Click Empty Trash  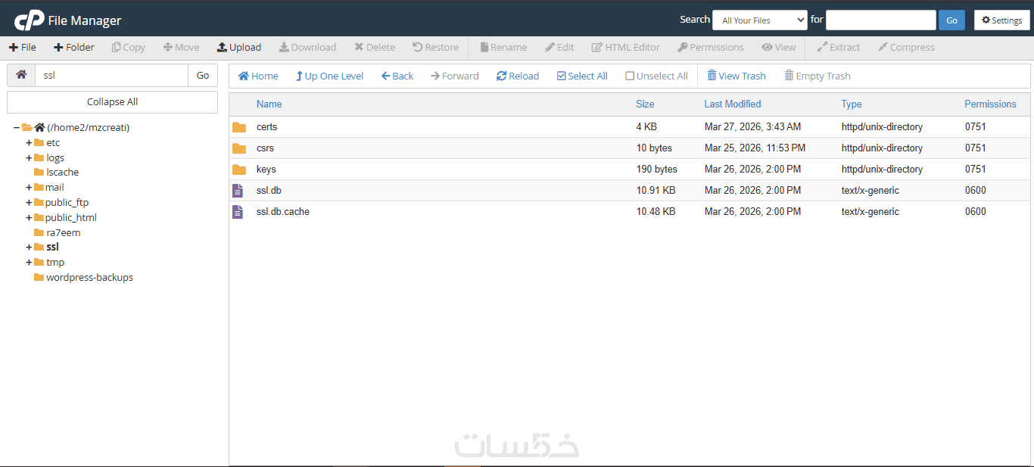point(818,76)
